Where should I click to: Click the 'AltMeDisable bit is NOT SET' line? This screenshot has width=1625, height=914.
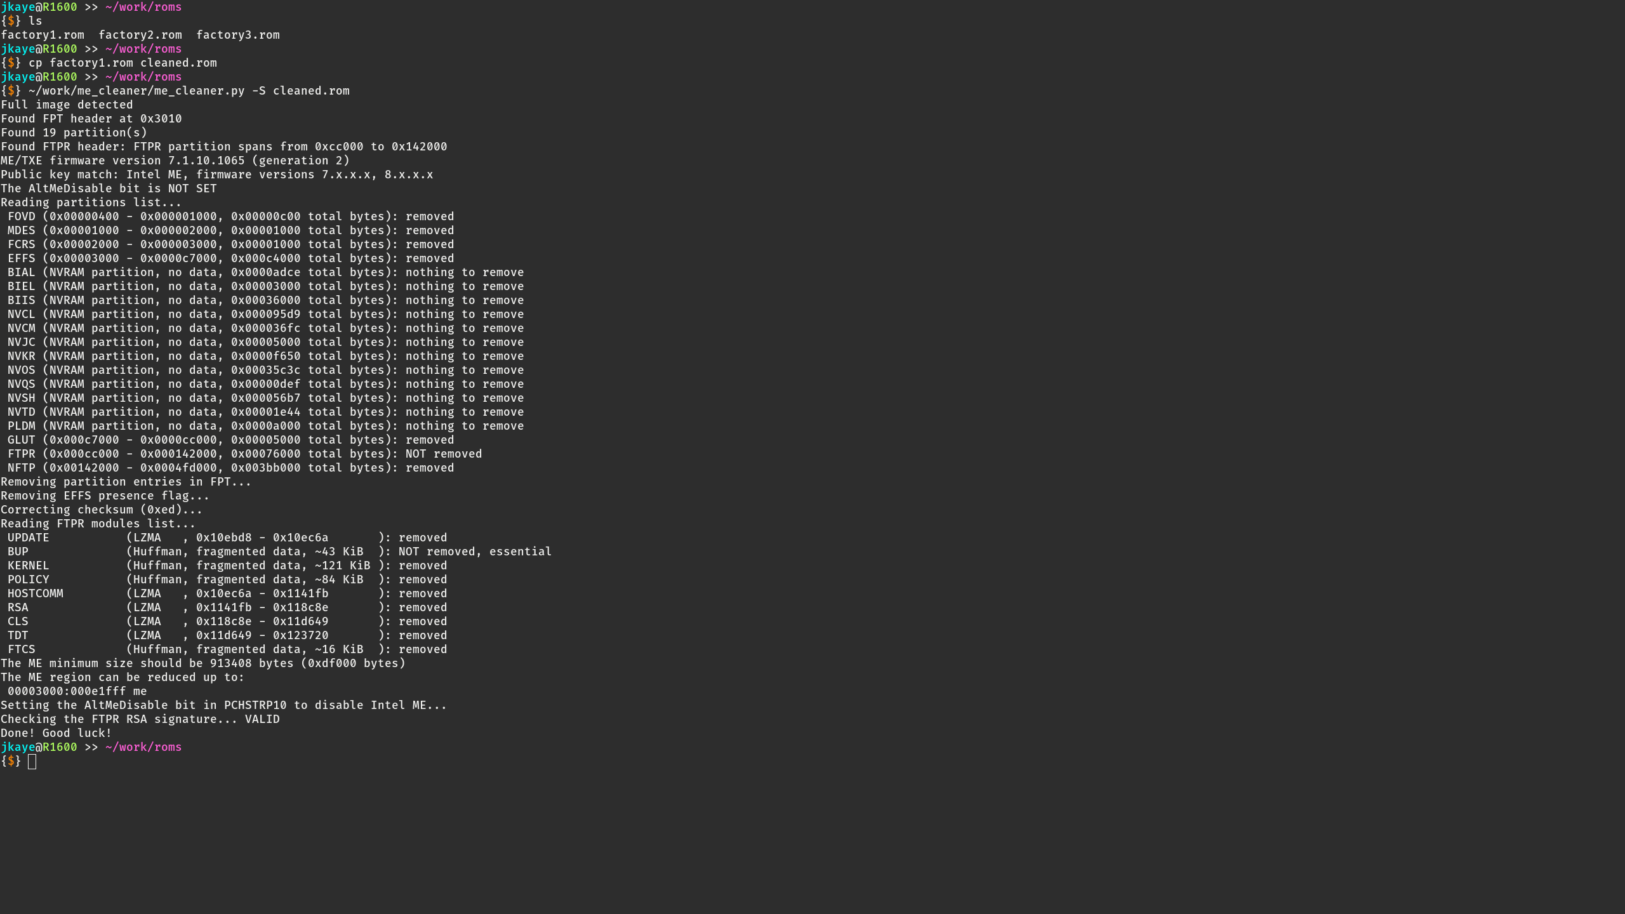(x=109, y=188)
